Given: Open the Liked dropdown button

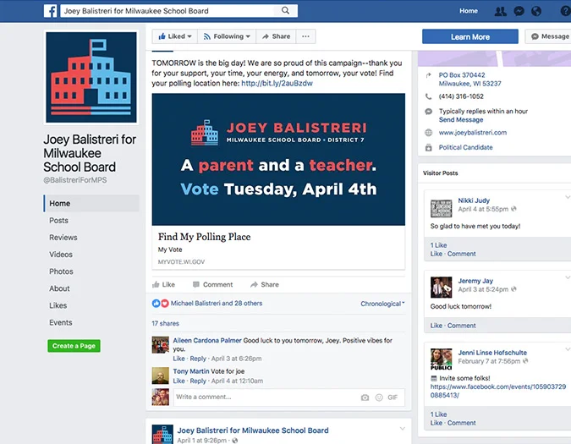Looking at the screenshot, I should 175,36.
